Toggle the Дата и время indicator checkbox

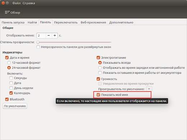tap(7, 58)
